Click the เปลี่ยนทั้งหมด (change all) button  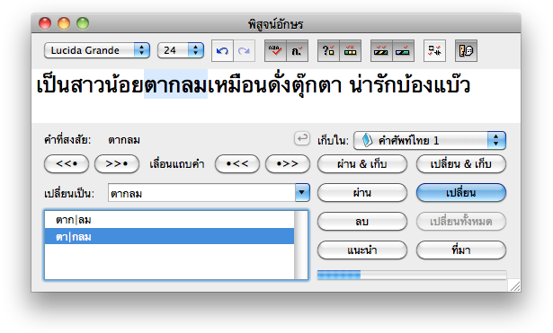tap(461, 222)
